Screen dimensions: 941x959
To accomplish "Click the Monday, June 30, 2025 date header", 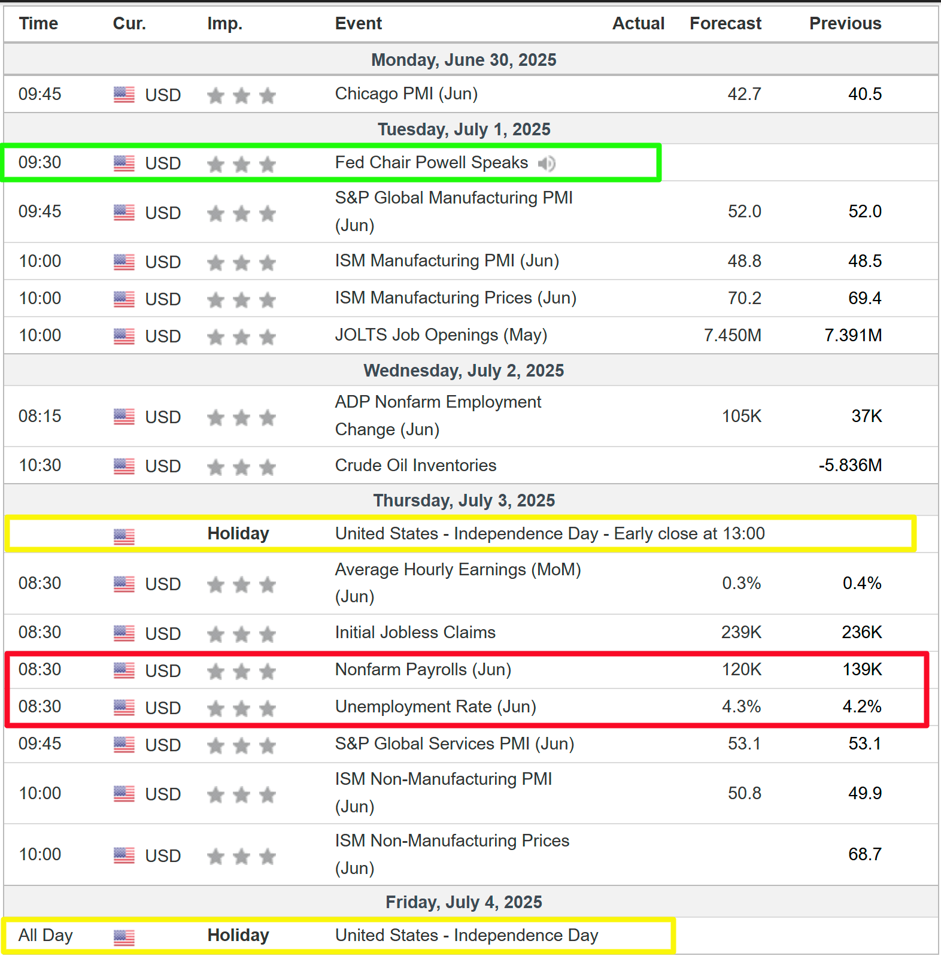I will tap(464, 60).
